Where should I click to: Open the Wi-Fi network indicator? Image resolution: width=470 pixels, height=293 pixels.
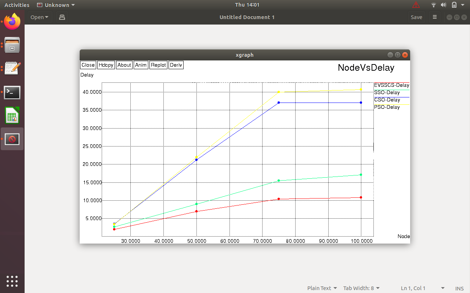434,5
